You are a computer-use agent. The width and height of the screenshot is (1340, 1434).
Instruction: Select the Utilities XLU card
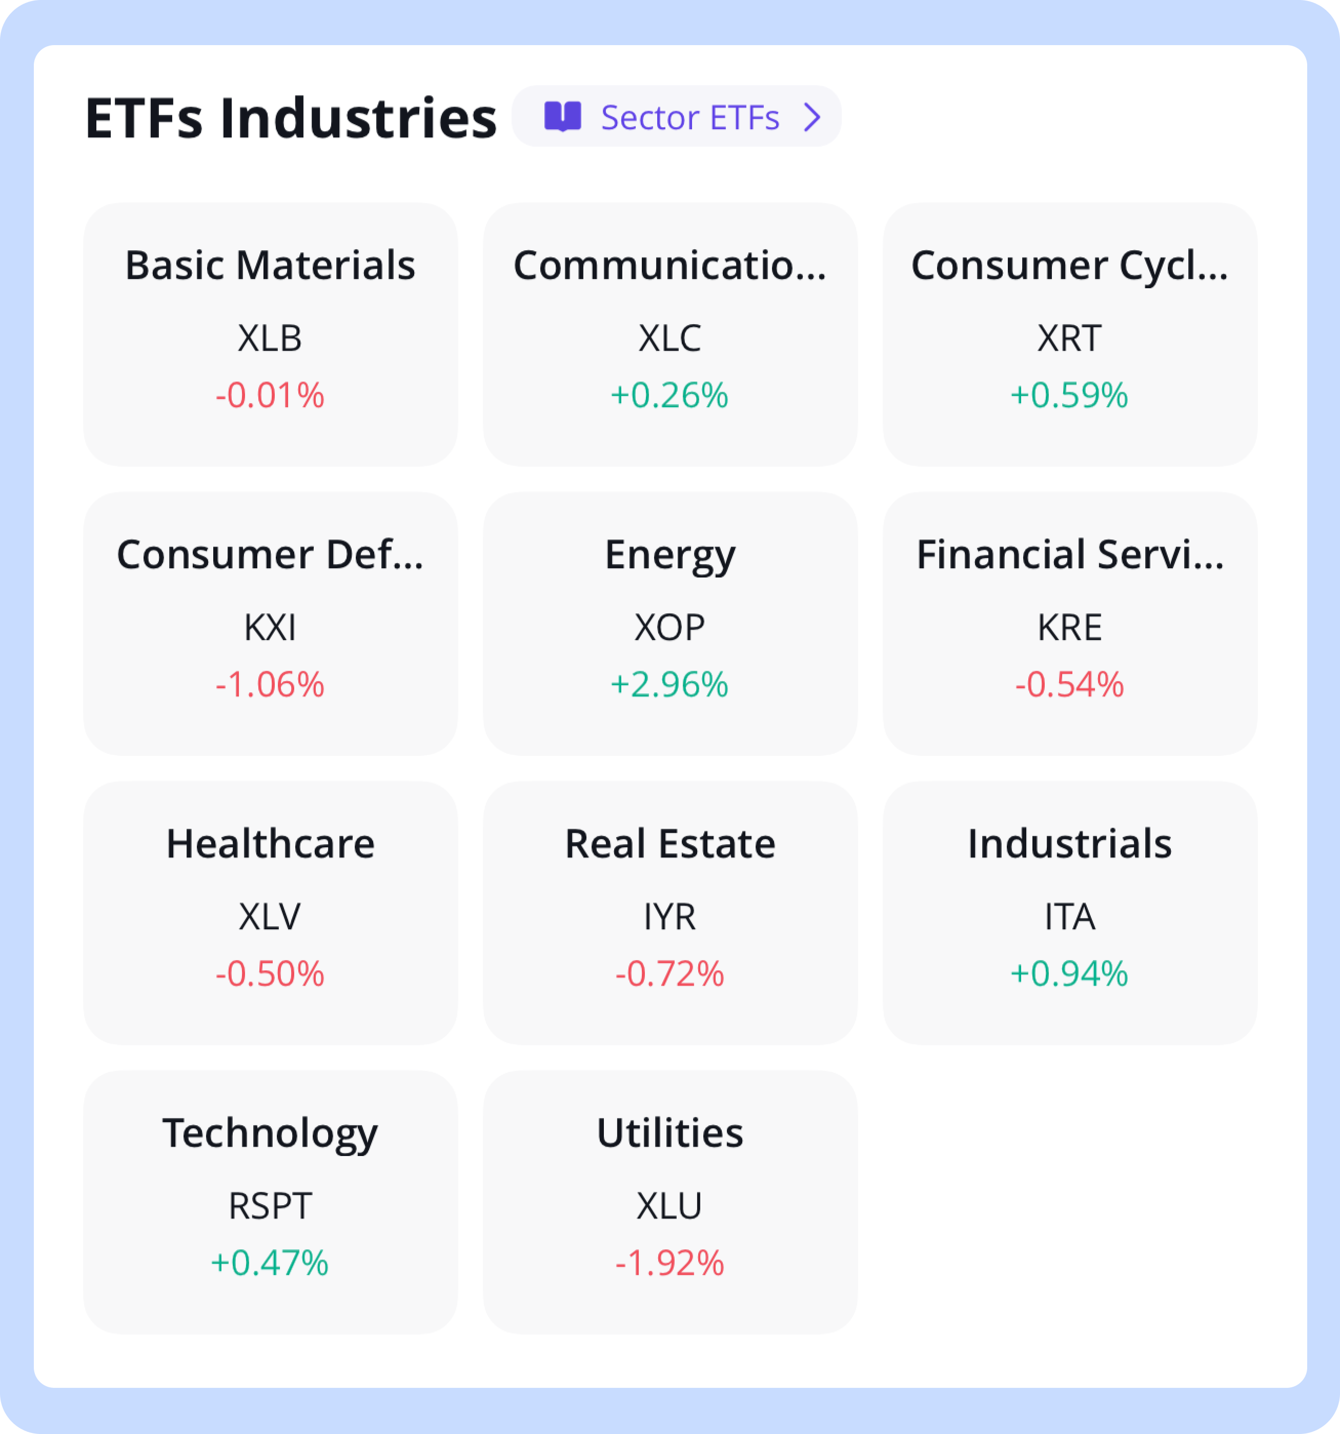669,1202
